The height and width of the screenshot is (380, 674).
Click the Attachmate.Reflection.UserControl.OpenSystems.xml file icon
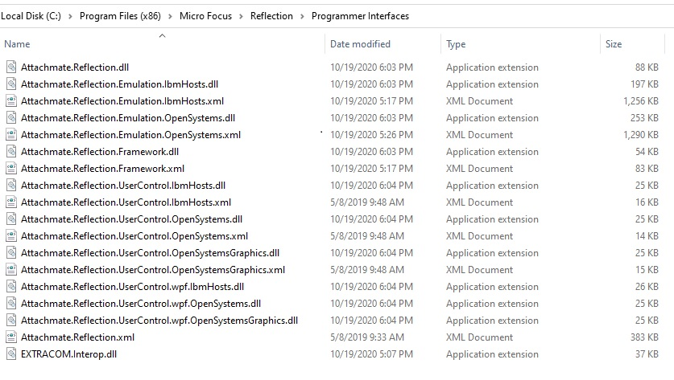tap(11, 236)
